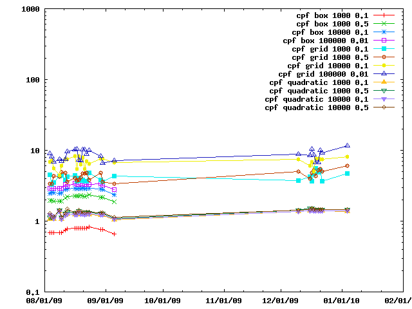
Task: Select the 'cpf quadratic 10000 0.5' legend label
Action: 317,107
